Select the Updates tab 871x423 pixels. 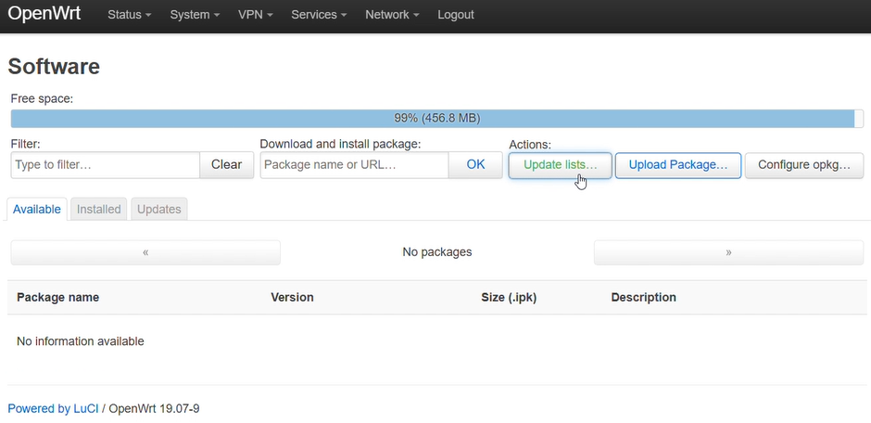pyautogui.click(x=159, y=210)
